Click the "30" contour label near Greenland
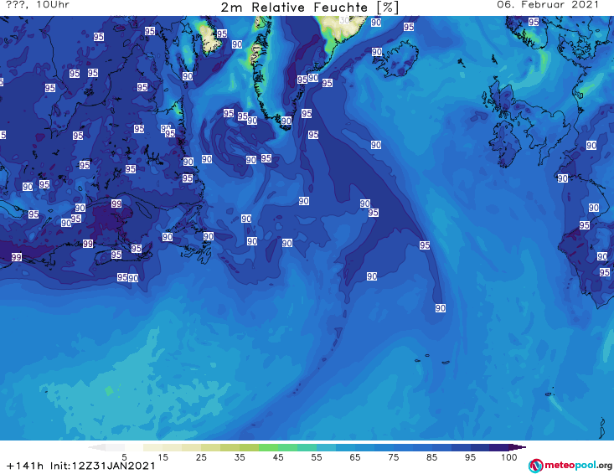This screenshot has width=614, height=474. 344,20
